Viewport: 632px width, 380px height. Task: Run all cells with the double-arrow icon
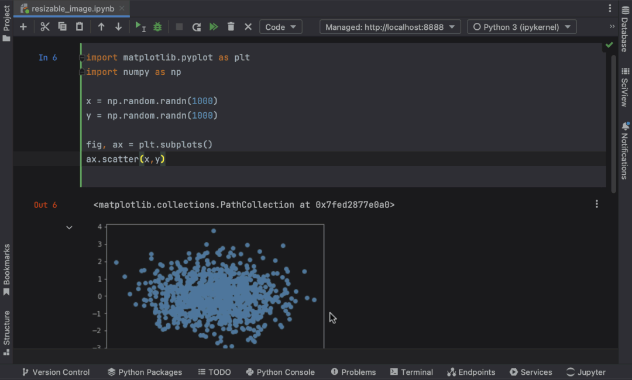213,26
